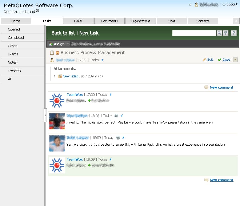Click the clipboard task icon beside title
This screenshot has height=206, width=240.
tap(52, 53)
